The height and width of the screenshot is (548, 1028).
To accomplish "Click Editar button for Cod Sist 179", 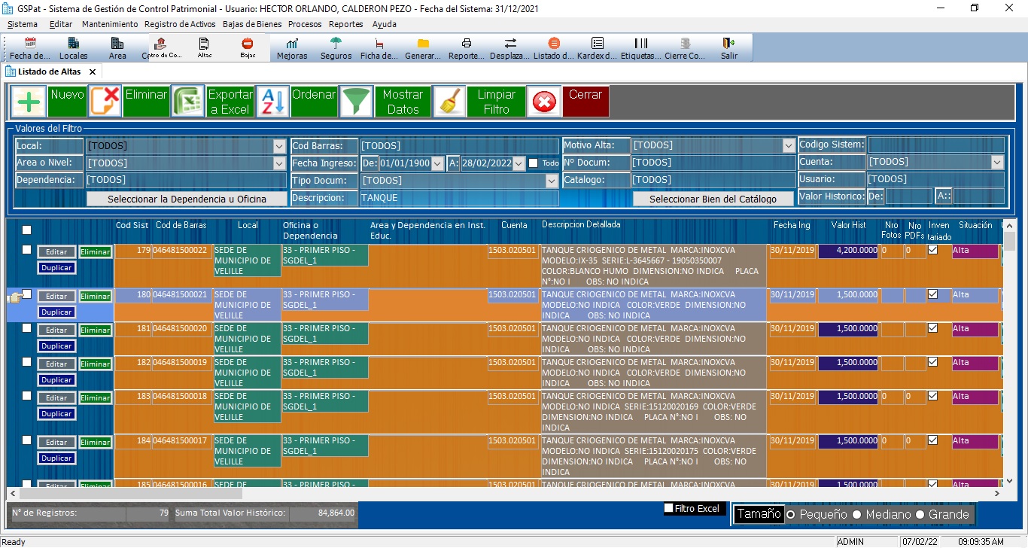I will click(56, 252).
